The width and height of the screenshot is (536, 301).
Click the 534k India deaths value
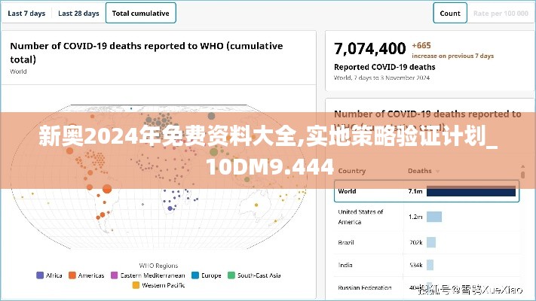point(416,265)
